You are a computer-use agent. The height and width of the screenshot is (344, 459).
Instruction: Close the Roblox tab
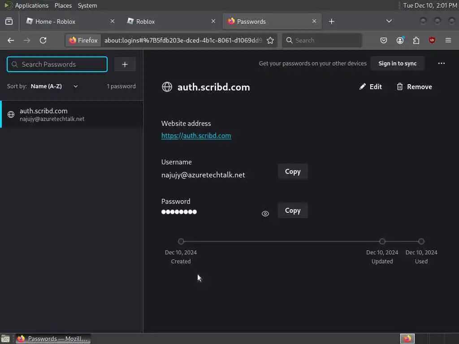pyautogui.click(x=213, y=21)
